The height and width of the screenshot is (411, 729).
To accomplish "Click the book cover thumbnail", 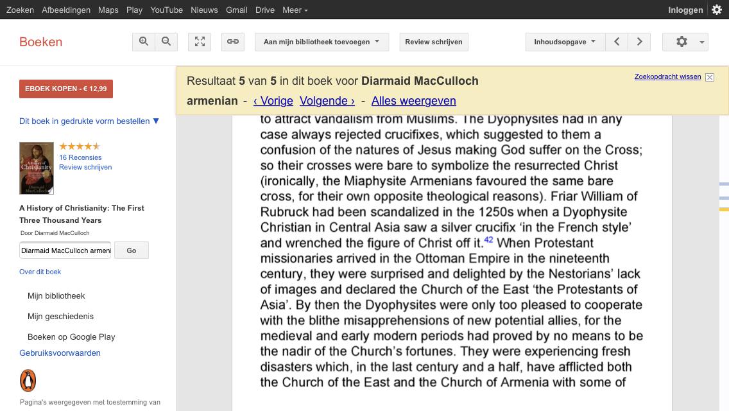I will tap(37, 168).
